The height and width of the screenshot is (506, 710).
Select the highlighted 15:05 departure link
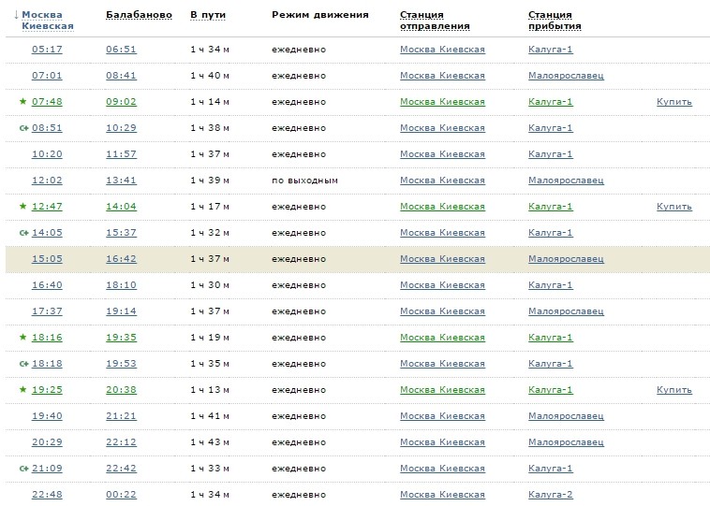point(47,258)
